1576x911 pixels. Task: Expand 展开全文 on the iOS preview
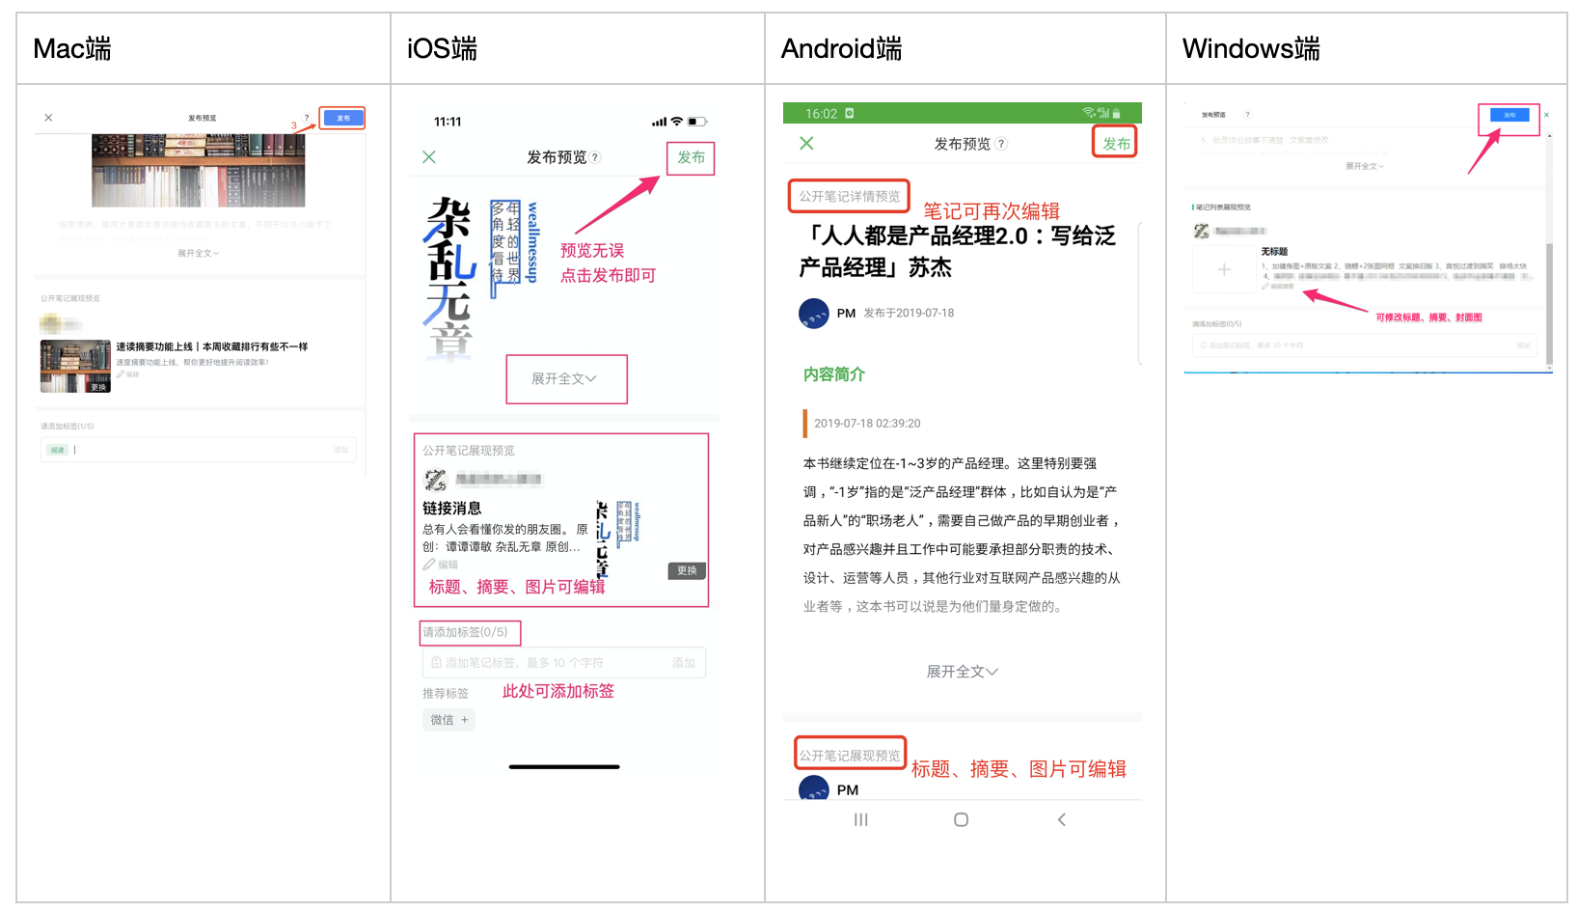[565, 379]
